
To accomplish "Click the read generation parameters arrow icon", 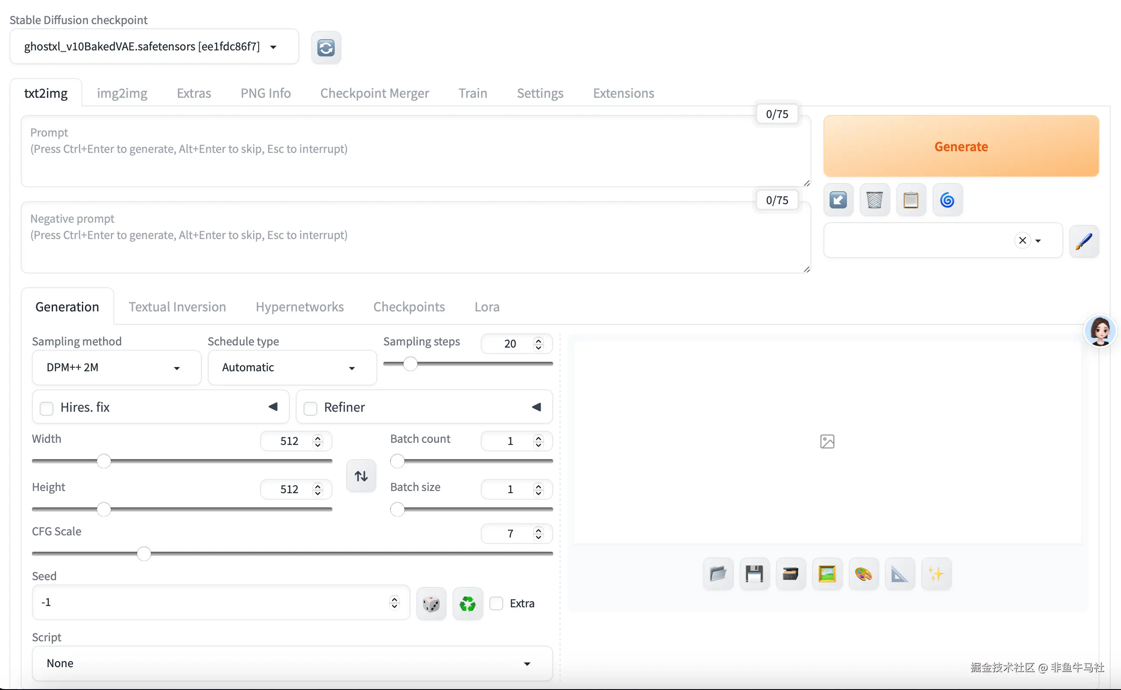I will point(838,200).
